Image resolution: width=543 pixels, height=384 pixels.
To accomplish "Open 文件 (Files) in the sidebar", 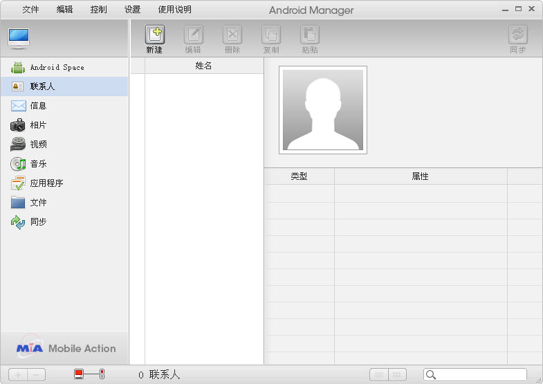I will point(38,203).
